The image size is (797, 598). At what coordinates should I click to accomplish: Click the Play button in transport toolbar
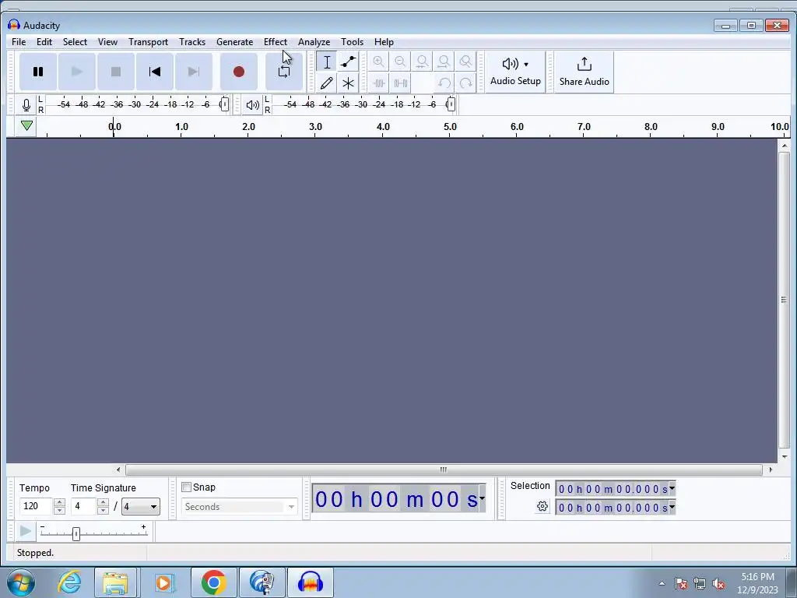click(x=77, y=72)
